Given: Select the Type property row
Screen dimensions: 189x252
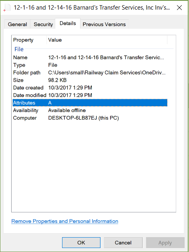Looking at the screenshot, I should click(90, 65).
